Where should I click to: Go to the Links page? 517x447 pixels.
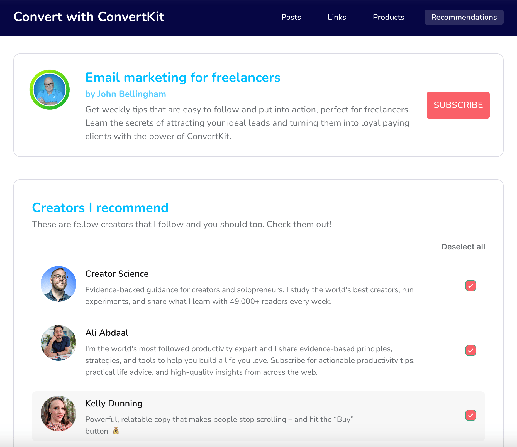337,17
